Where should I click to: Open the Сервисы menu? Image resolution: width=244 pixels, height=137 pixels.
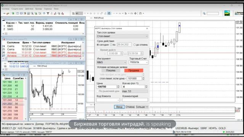(x=48, y=9)
